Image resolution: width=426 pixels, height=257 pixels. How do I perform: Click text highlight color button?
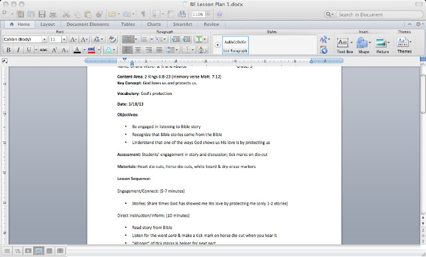coord(91,50)
